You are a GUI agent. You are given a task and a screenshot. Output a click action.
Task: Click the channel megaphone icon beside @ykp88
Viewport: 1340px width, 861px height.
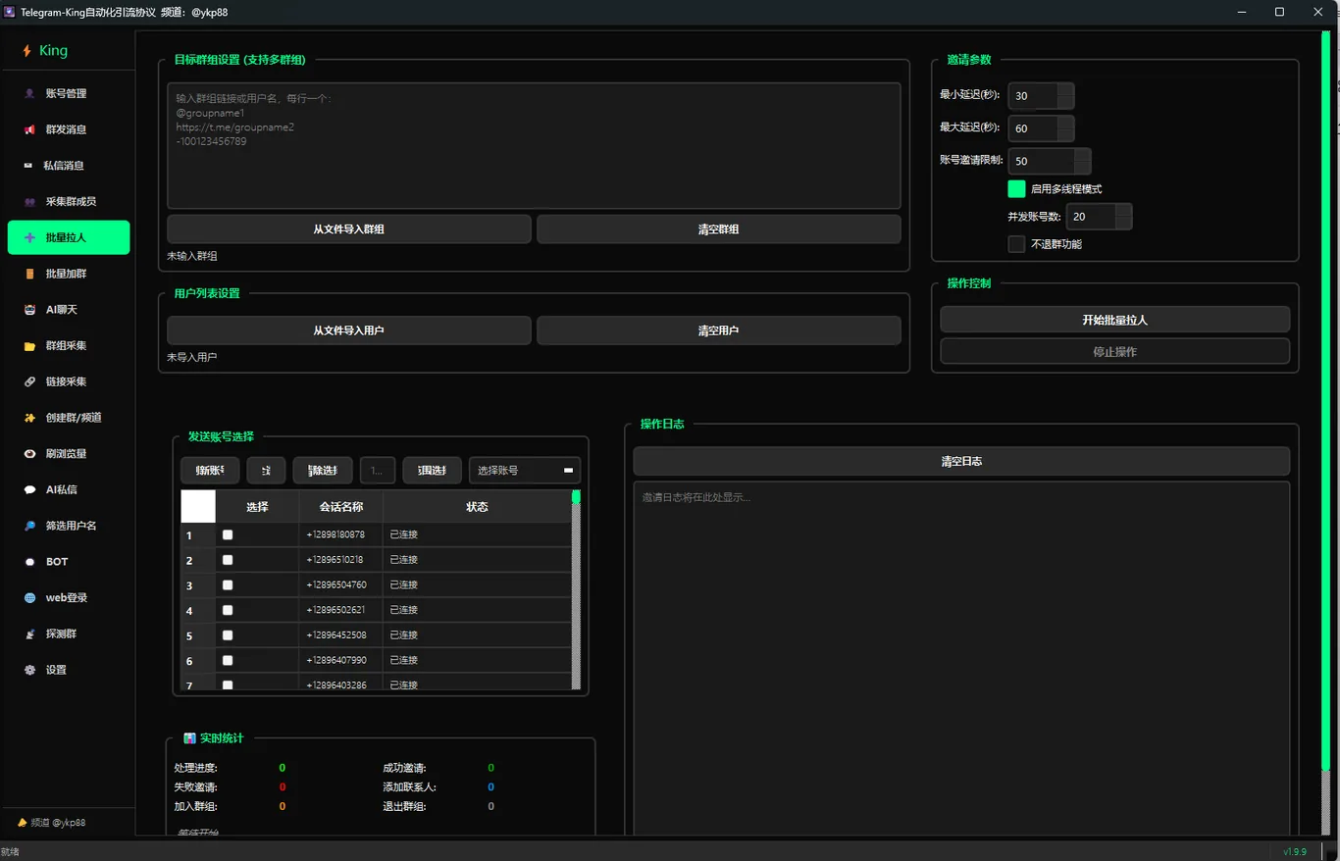(x=23, y=823)
